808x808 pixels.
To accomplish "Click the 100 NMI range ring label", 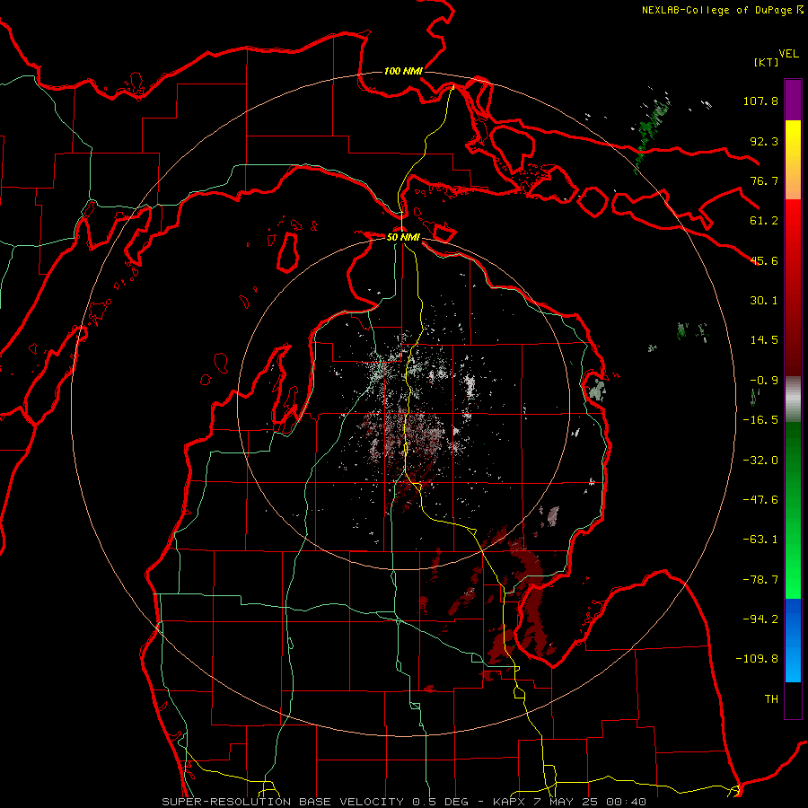I will click(x=403, y=71).
